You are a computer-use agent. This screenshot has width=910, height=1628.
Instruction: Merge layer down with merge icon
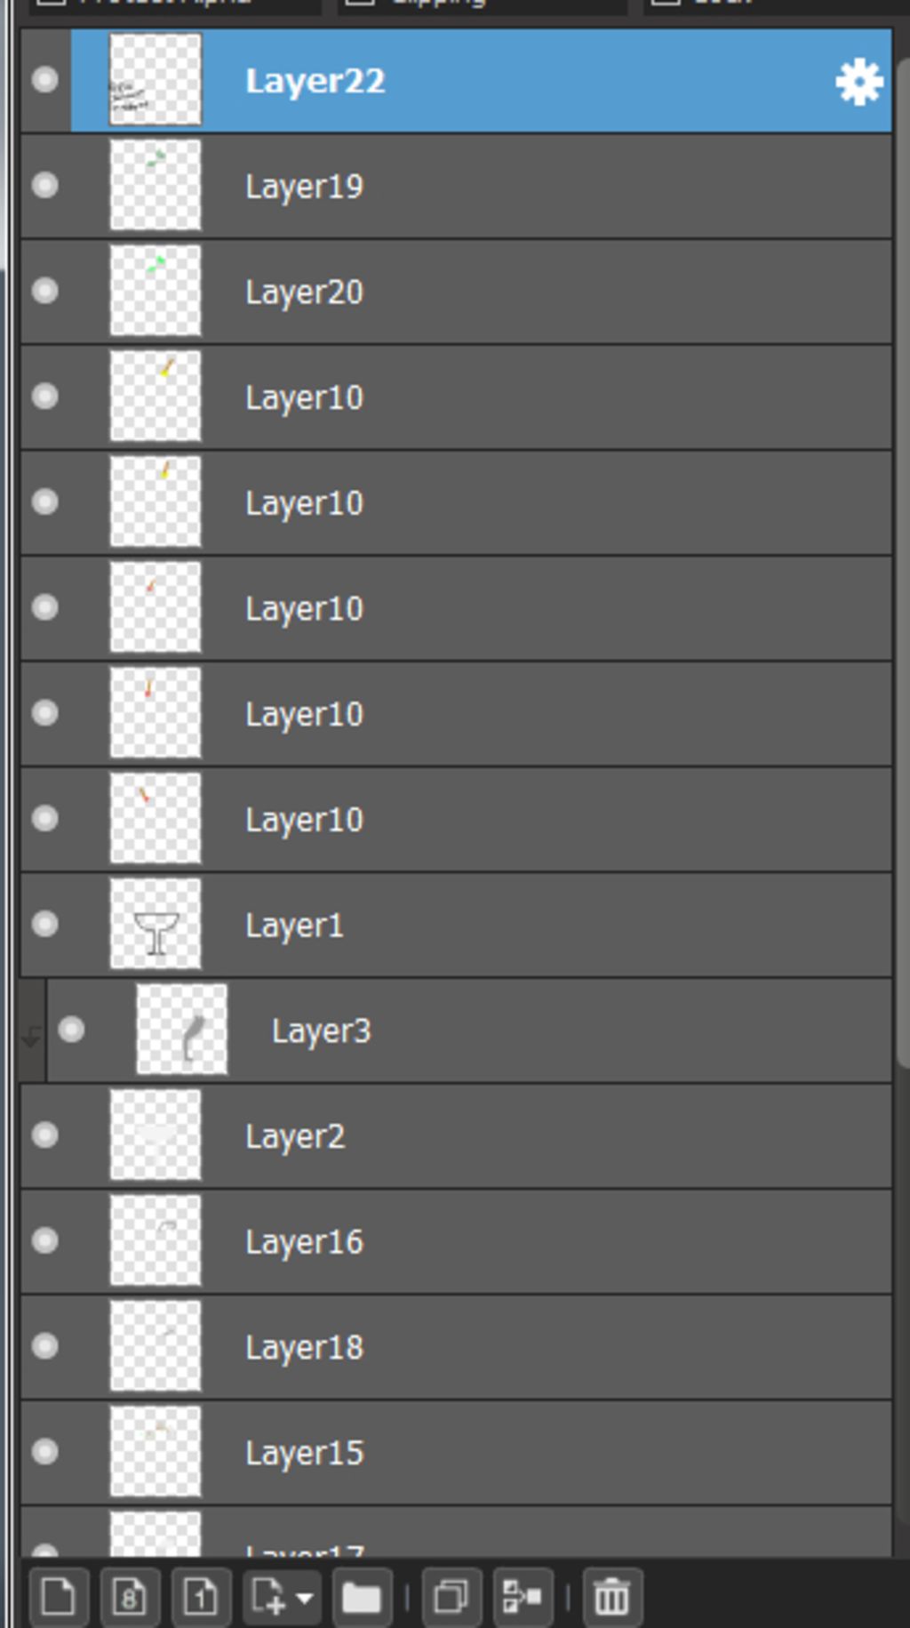pyautogui.click(x=523, y=1596)
